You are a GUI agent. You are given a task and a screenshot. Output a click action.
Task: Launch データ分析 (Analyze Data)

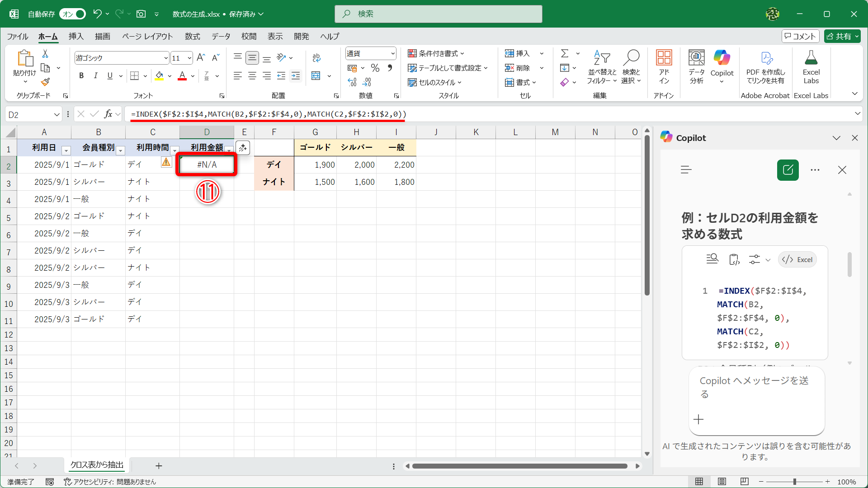[696, 66]
